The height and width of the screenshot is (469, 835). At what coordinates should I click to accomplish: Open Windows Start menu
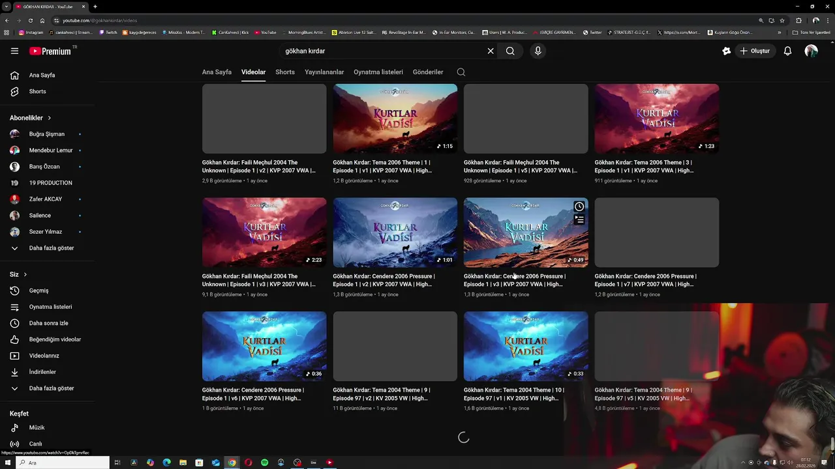[8, 462]
